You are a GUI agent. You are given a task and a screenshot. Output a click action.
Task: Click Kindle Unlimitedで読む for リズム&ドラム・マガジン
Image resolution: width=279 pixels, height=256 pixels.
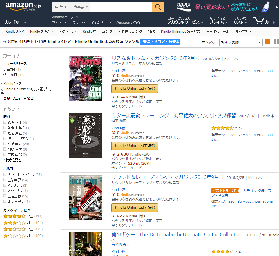click(135, 89)
